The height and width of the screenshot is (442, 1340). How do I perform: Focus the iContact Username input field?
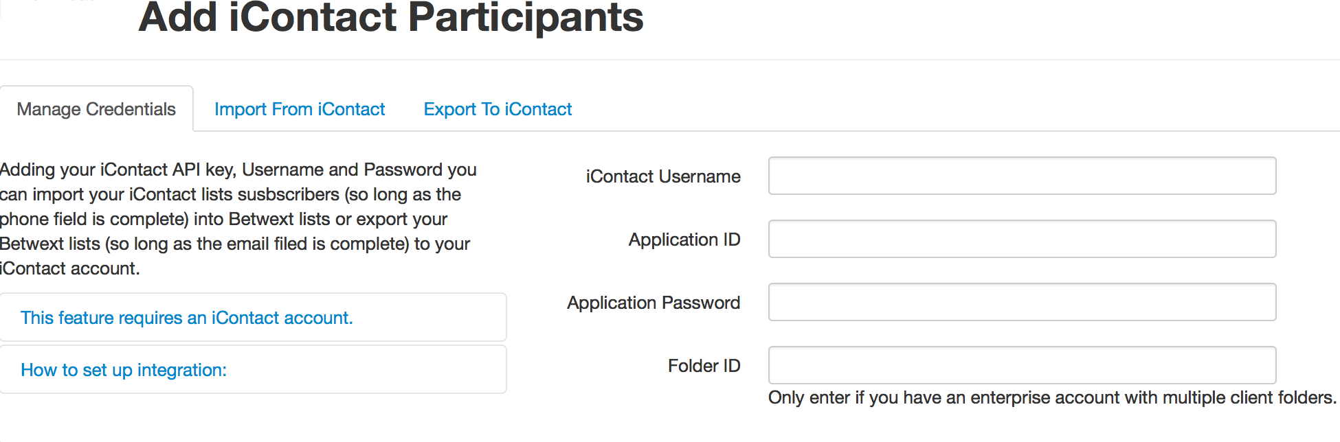click(x=1022, y=176)
